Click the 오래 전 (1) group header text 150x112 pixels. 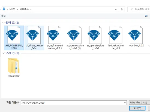(12, 53)
